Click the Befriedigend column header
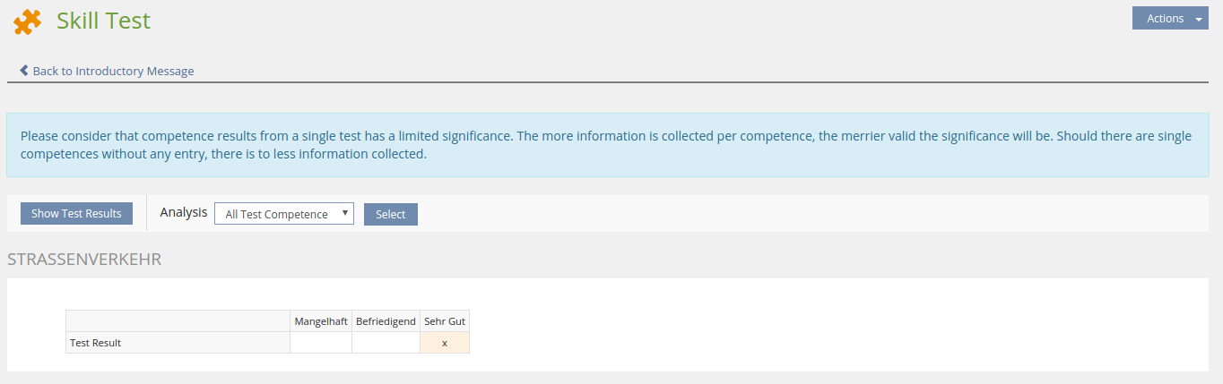The height and width of the screenshot is (384, 1223). point(386,321)
